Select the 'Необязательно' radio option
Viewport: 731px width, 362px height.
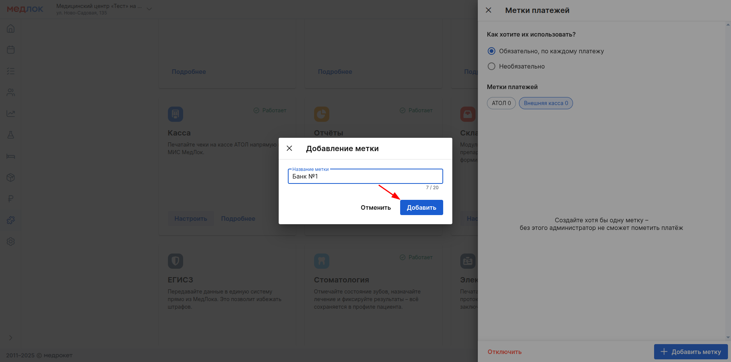[x=492, y=66]
